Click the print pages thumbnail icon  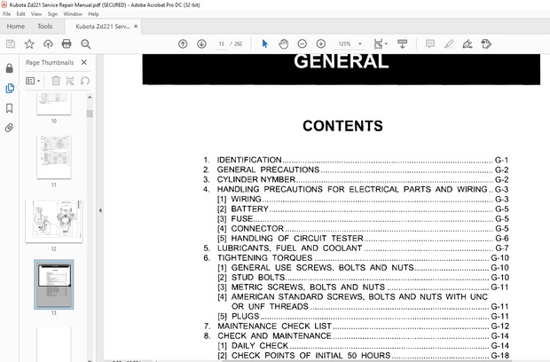70,81
